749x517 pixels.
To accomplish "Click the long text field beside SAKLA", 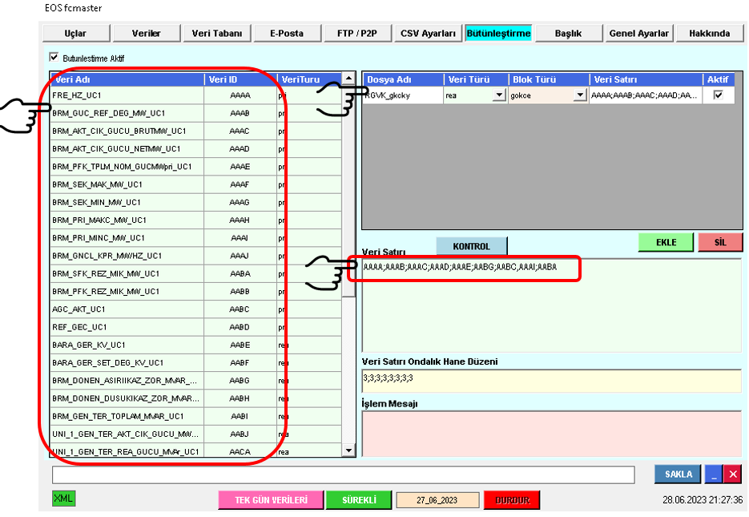I will [x=344, y=475].
